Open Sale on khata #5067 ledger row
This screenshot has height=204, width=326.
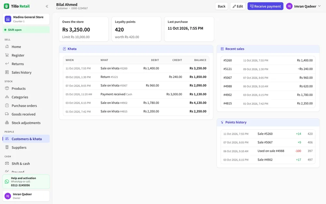136,86
